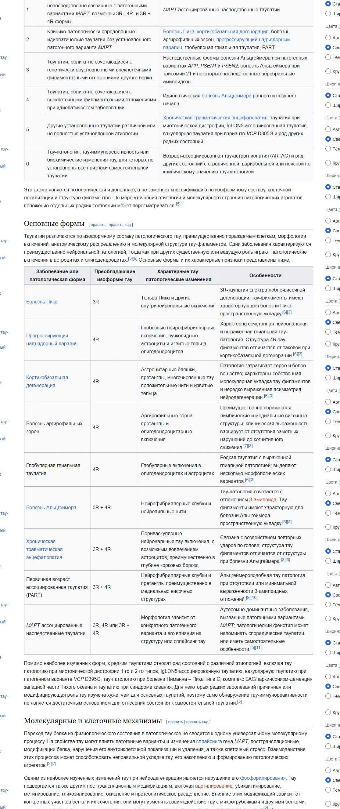Click the 'Характерные тау-патологические изменения' column header
Viewport: 340px width, 809px height.
[178, 276]
